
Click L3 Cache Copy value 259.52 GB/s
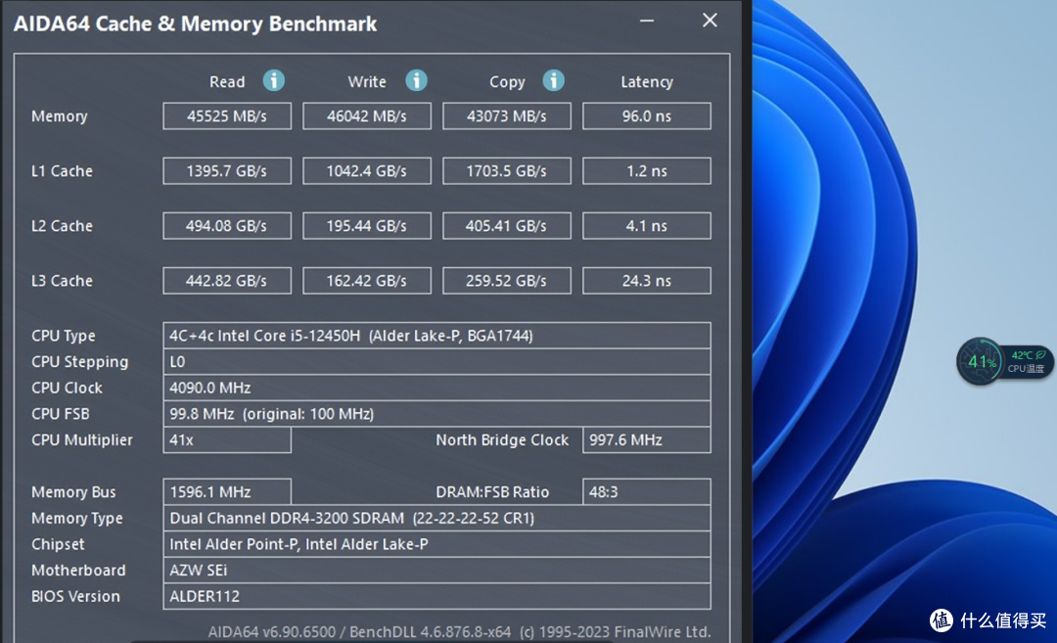(x=507, y=281)
